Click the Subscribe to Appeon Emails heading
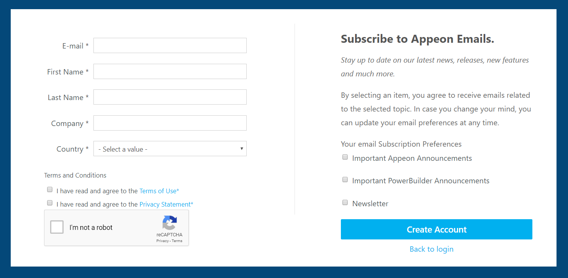The image size is (568, 278). click(417, 39)
